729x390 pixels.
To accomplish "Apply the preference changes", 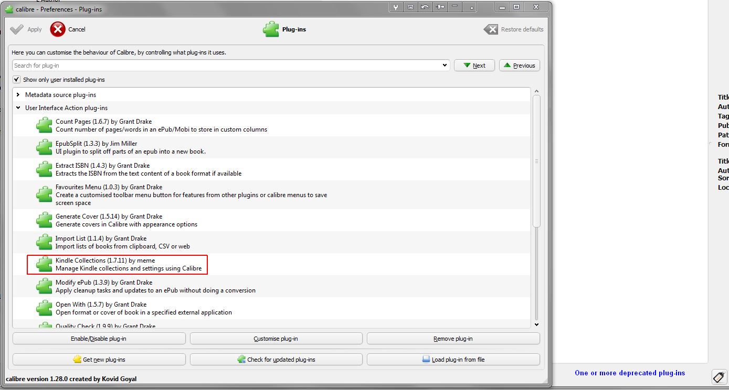I will click(x=26, y=29).
